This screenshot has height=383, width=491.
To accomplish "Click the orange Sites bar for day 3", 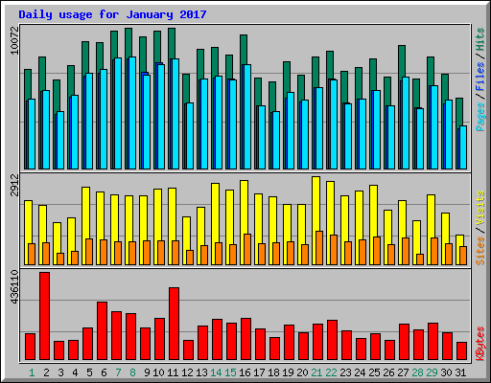I will pyautogui.click(x=60, y=259).
